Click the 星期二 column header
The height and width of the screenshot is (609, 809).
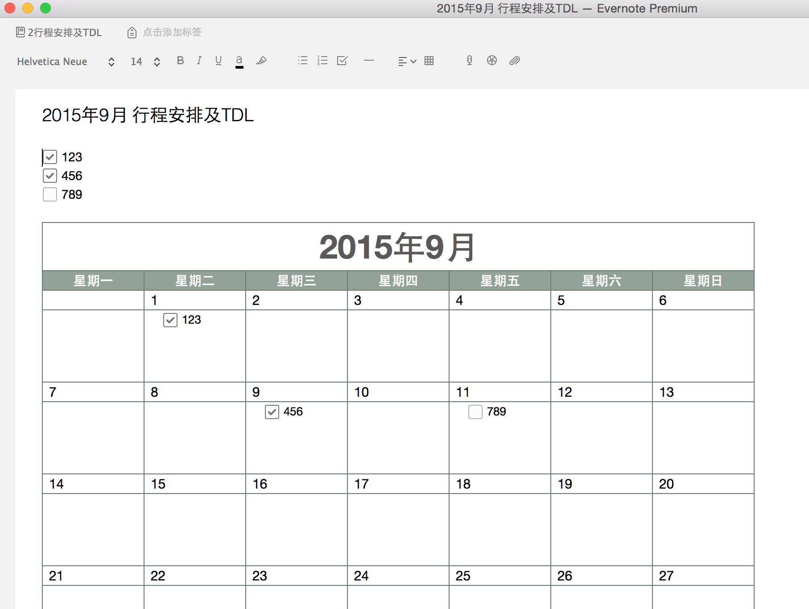pyautogui.click(x=195, y=280)
